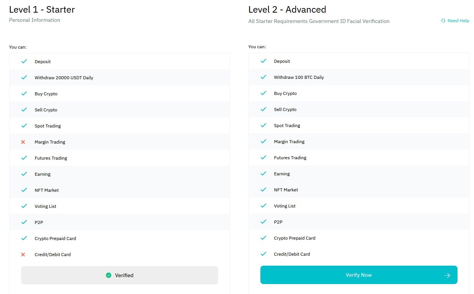This screenshot has width=474, height=294.
Task: Click Earning row in the Starter list
Action: click(43, 174)
